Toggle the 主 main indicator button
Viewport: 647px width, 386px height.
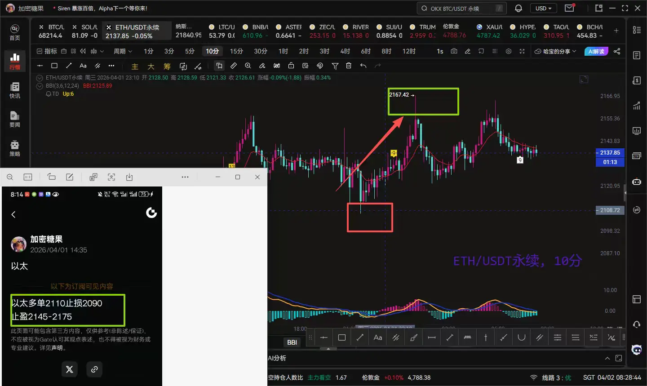coord(135,67)
